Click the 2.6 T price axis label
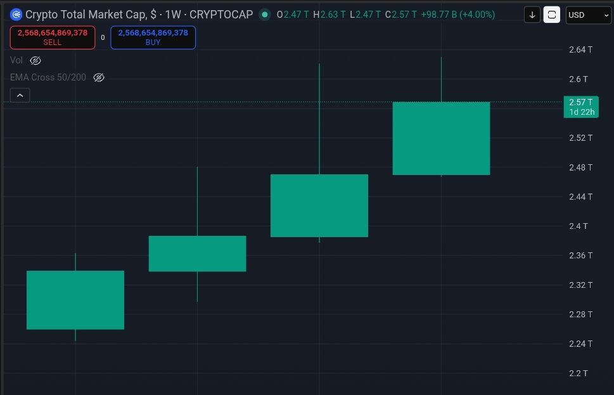The image size is (614, 395). tap(579, 79)
